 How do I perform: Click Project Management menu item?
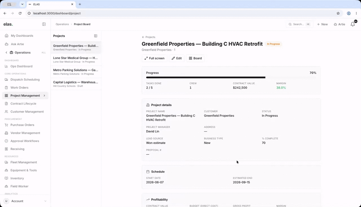click(25, 96)
